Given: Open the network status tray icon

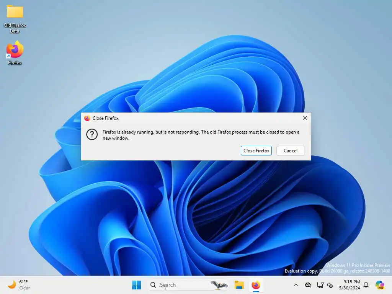Looking at the screenshot, I should click(320, 285).
